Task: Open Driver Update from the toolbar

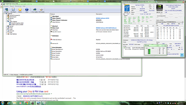Action: click(x=35, y=10)
